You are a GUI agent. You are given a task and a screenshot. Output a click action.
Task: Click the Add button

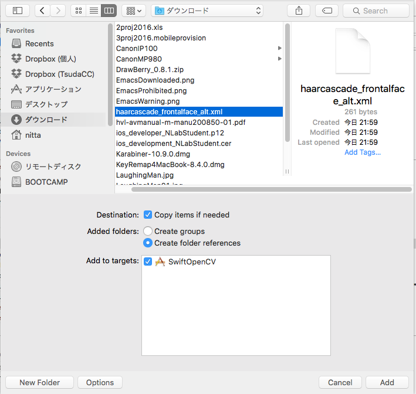[387, 382]
